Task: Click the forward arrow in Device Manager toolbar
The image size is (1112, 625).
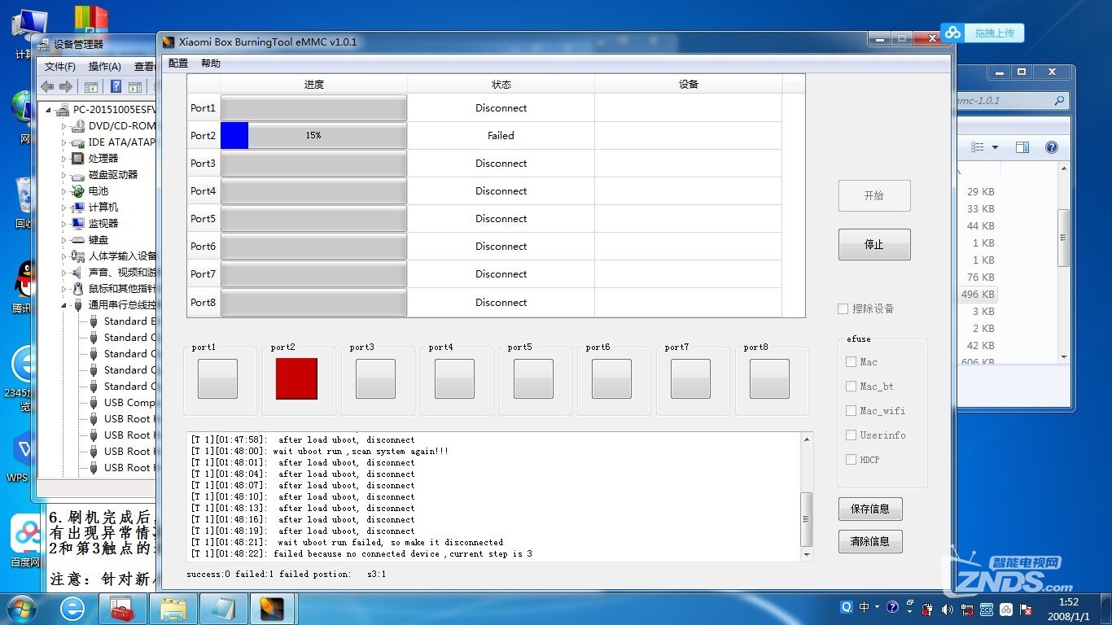Action: pyautogui.click(x=66, y=86)
